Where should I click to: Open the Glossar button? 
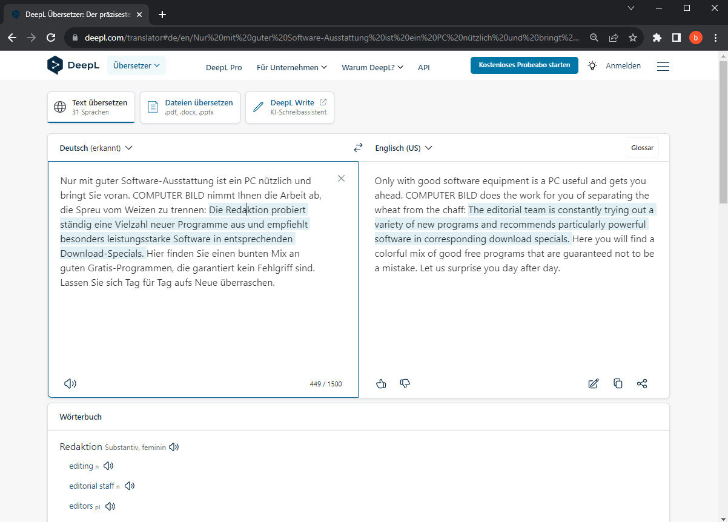click(x=642, y=148)
